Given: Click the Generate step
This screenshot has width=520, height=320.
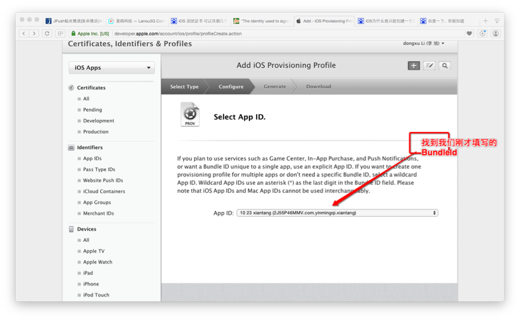Looking at the screenshot, I should pos(275,86).
